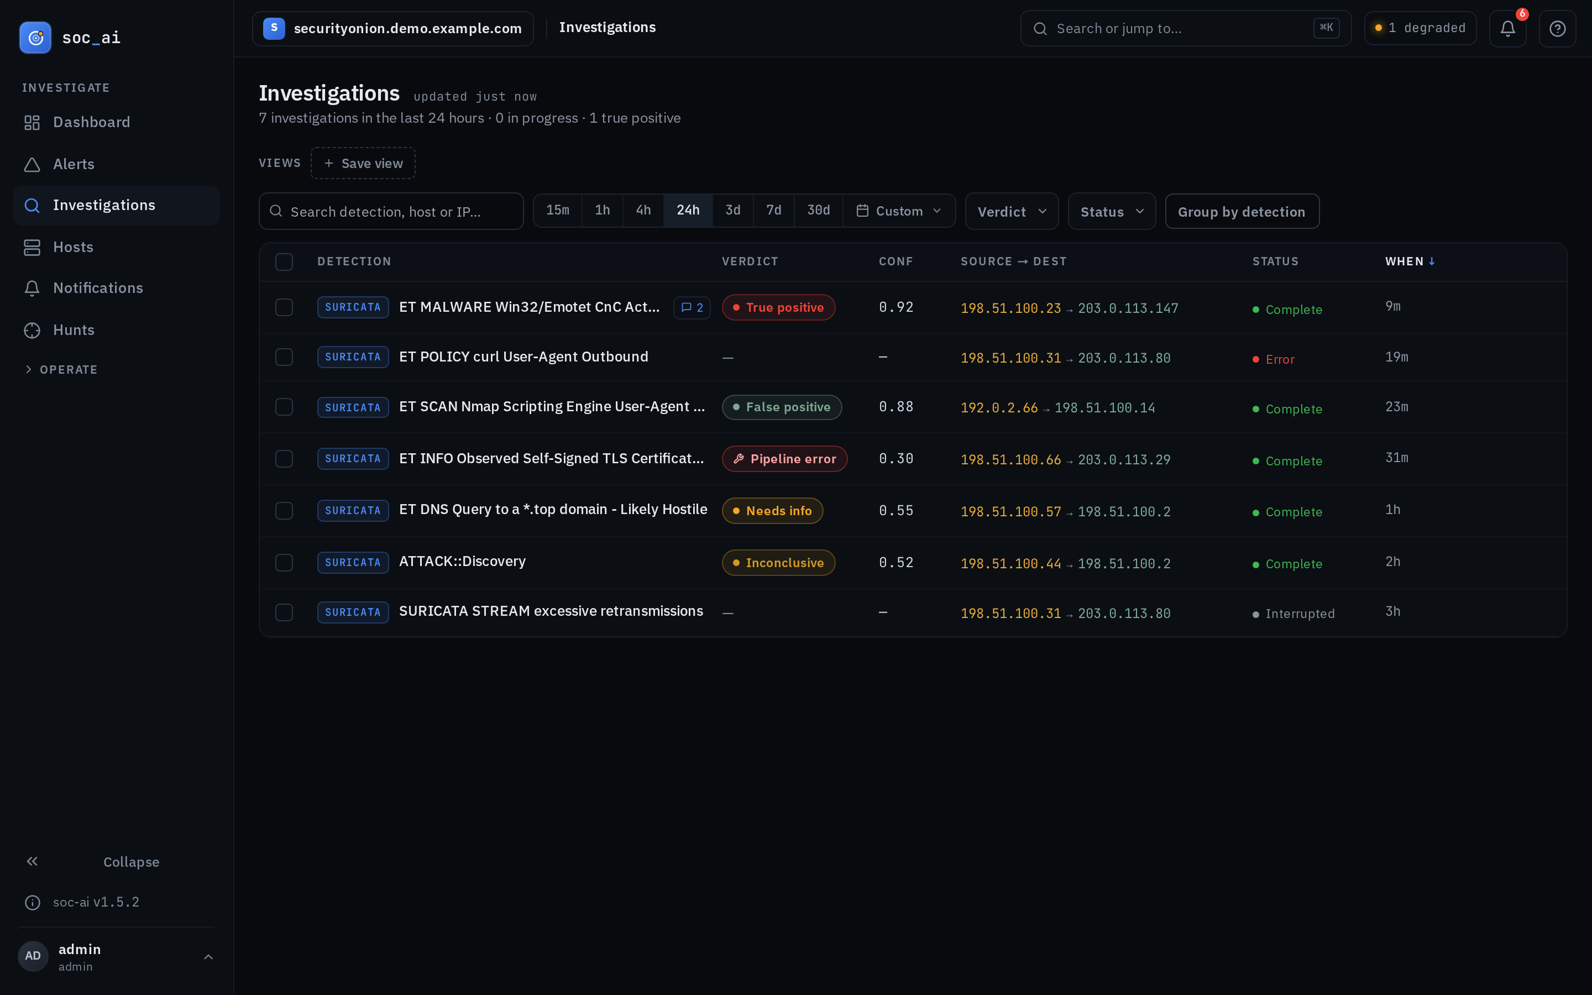
Task: Click the Pipeline error verdict badge
Action: coord(785,459)
